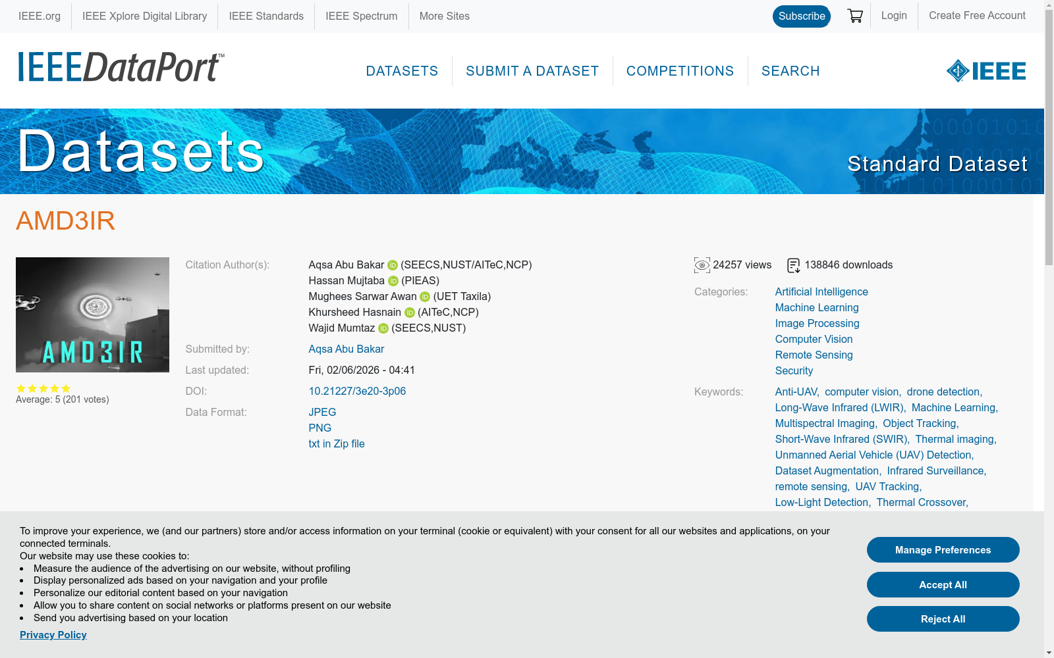
Task: Click the downloads document icon
Action: [794, 265]
